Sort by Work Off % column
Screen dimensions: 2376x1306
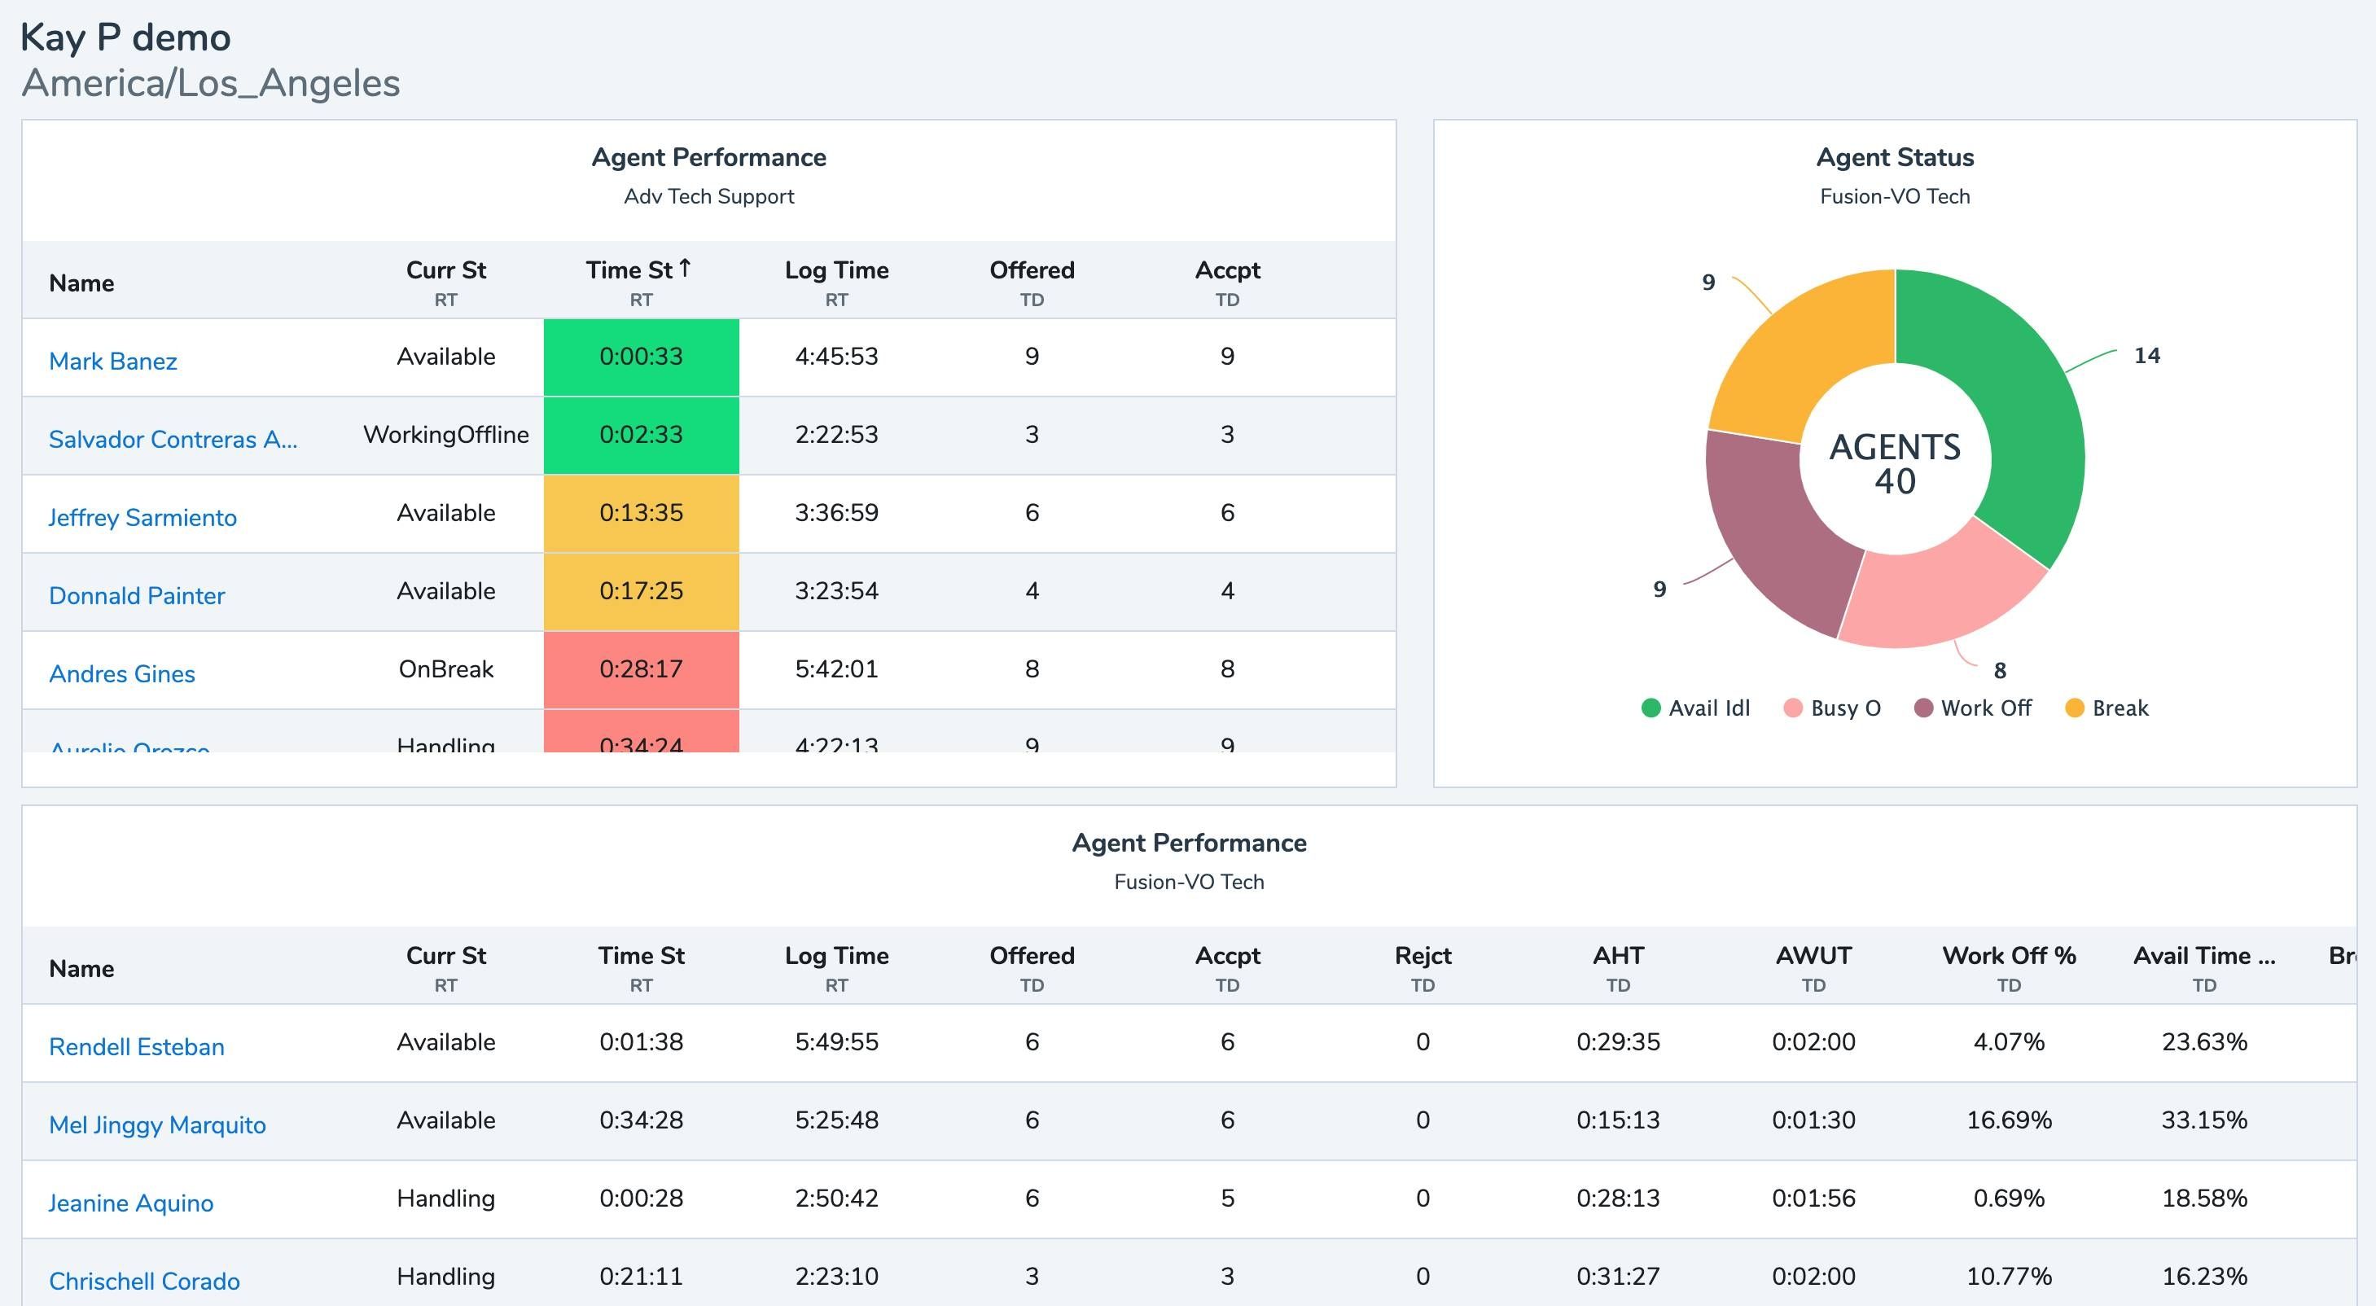click(x=2009, y=956)
